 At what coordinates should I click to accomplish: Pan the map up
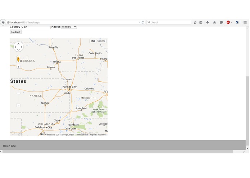tap(18, 44)
